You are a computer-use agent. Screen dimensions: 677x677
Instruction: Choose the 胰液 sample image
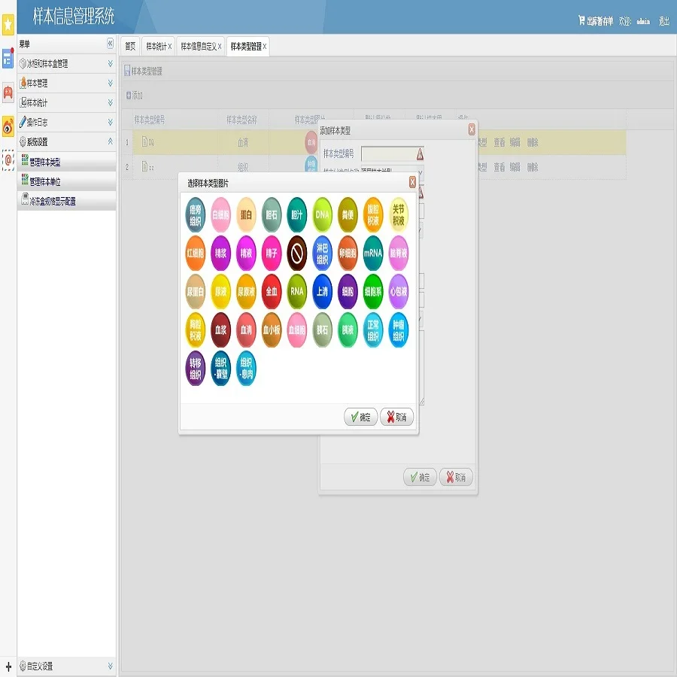coord(348,330)
